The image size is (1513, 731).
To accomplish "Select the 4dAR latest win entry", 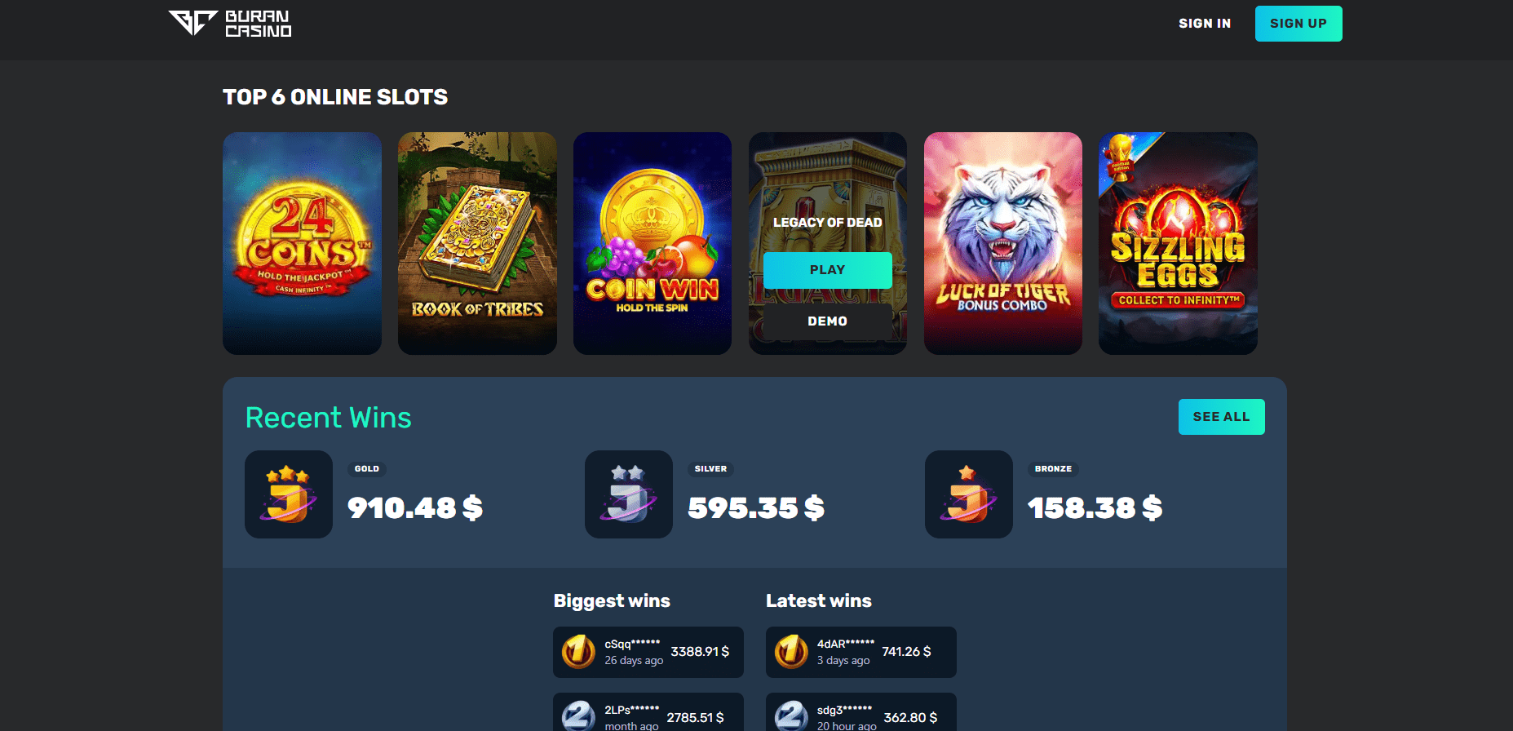I will tap(861, 652).
